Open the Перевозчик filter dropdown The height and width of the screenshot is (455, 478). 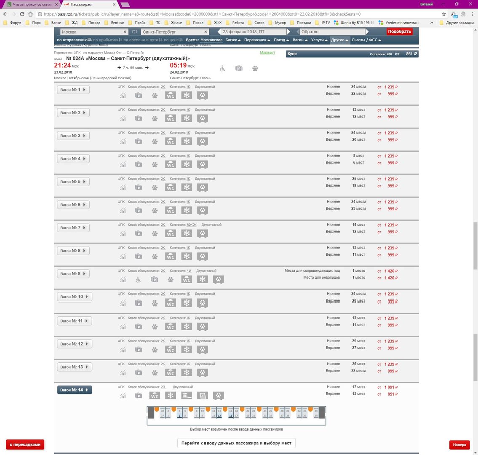point(257,40)
